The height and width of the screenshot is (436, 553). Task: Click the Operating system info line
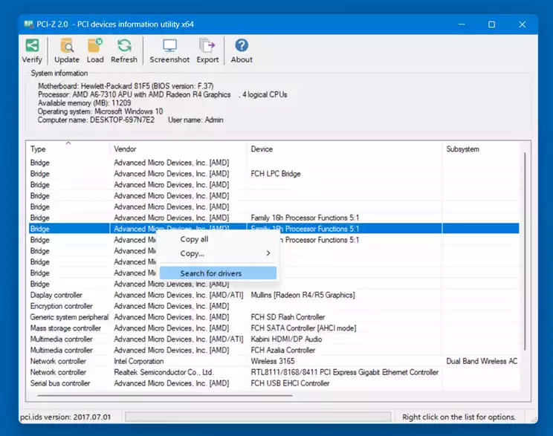click(100, 111)
